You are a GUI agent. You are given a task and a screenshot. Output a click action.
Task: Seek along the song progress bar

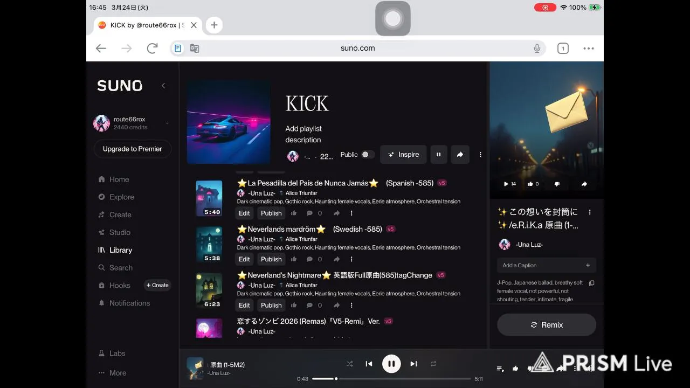(x=391, y=379)
